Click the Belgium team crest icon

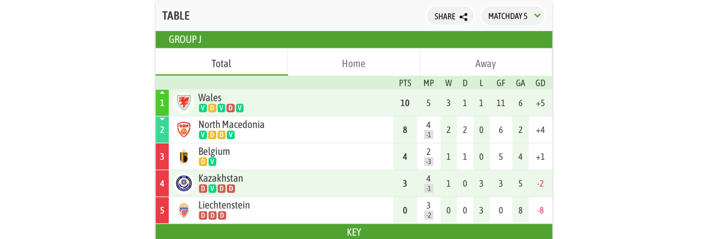pyautogui.click(x=183, y=156)
